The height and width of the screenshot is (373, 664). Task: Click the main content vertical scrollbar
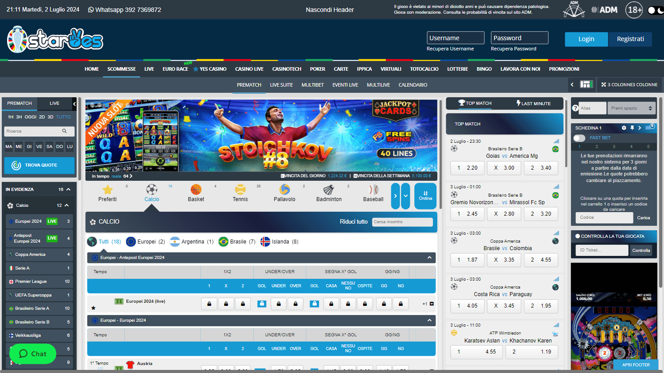coord(440,154)
